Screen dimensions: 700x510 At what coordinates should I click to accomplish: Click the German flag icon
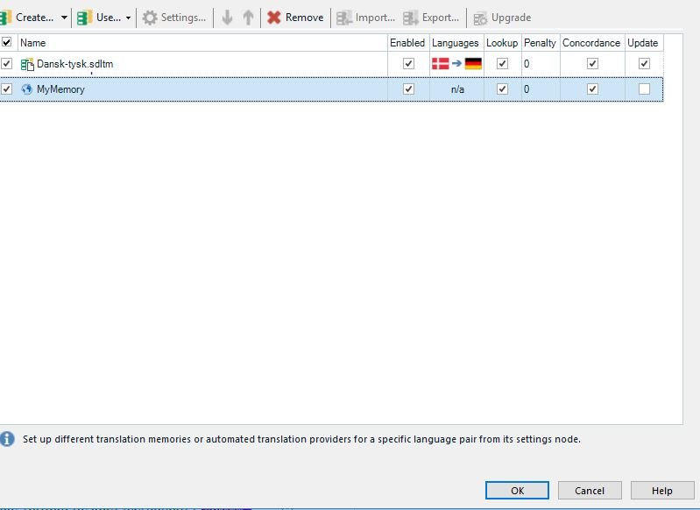click(x=473, y=64)
